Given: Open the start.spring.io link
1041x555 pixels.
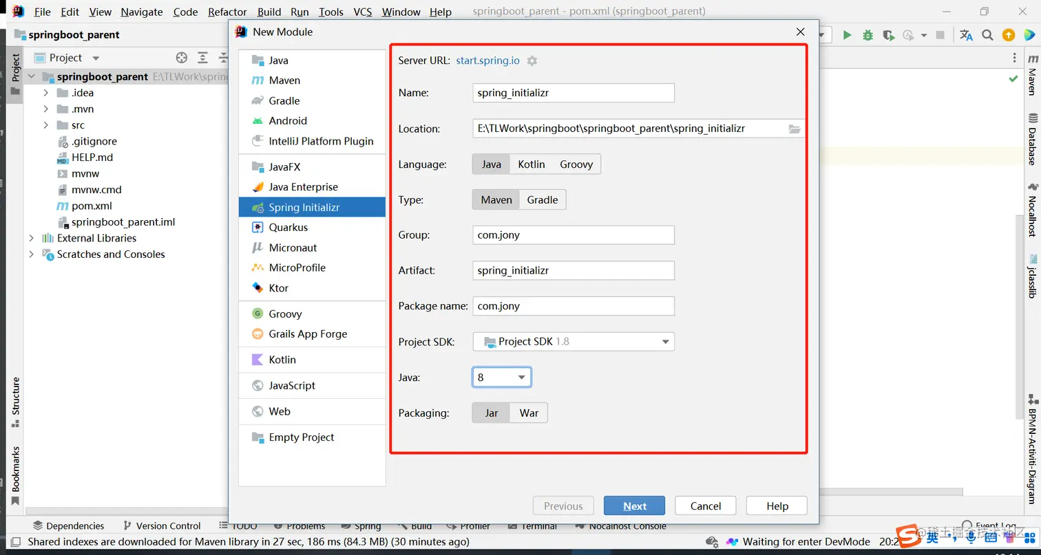Looking at the screenshot, I should pyautogui.click(x=488, y=61).
